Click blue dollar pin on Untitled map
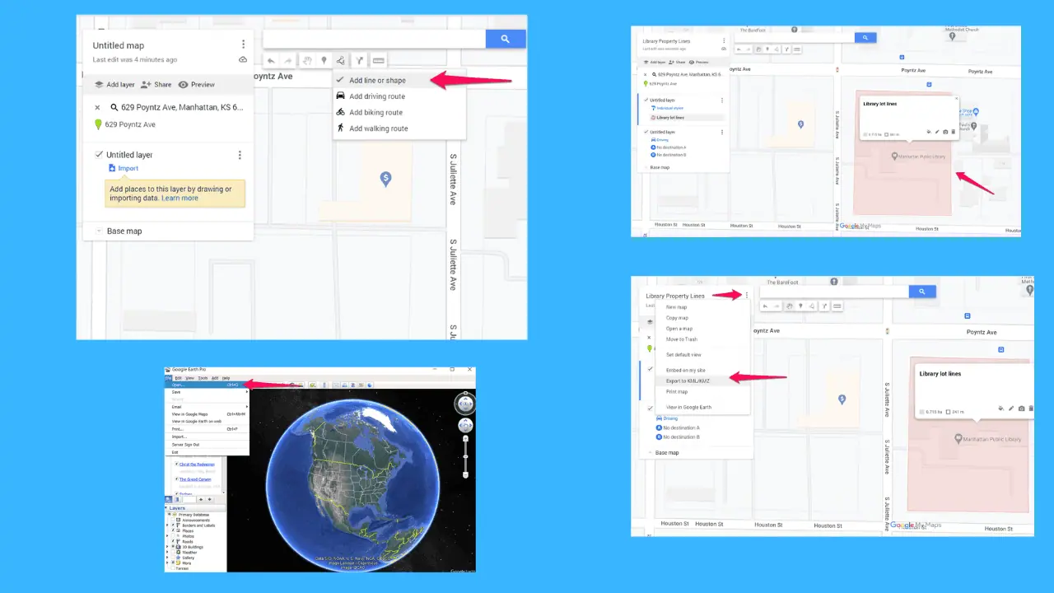 pos(385,179)
